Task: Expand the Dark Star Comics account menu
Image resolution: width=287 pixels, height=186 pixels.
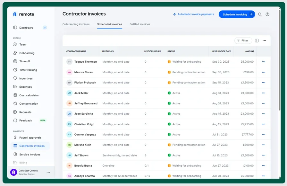Action: pyautogui.click(x=48, y=173)
